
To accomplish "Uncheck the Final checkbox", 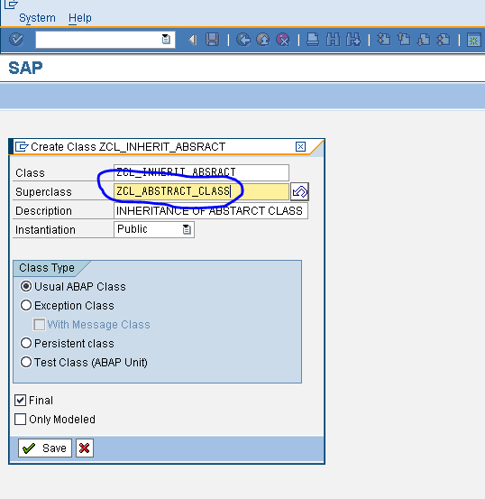I will coord(21,401).
